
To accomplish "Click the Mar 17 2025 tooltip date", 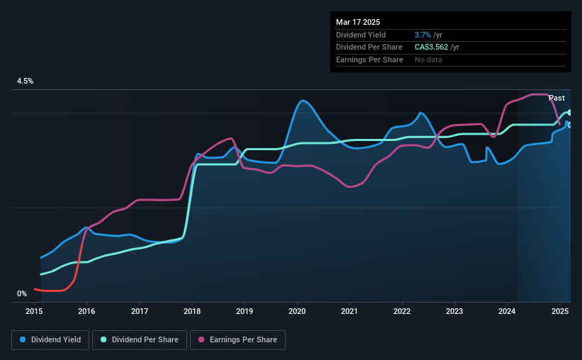I will [358, 22].
